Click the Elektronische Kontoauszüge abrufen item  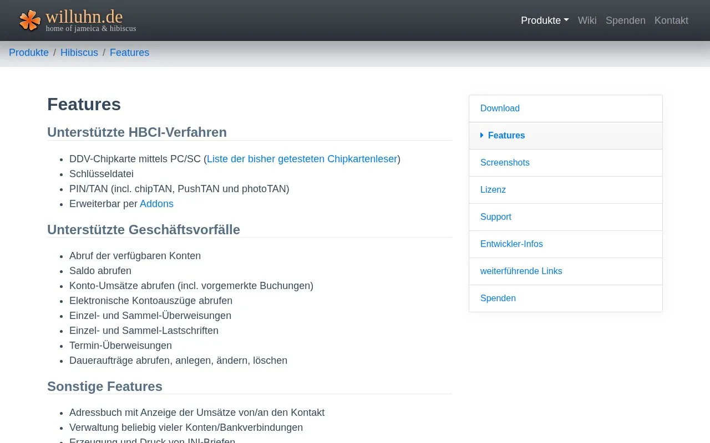(151, 301)
